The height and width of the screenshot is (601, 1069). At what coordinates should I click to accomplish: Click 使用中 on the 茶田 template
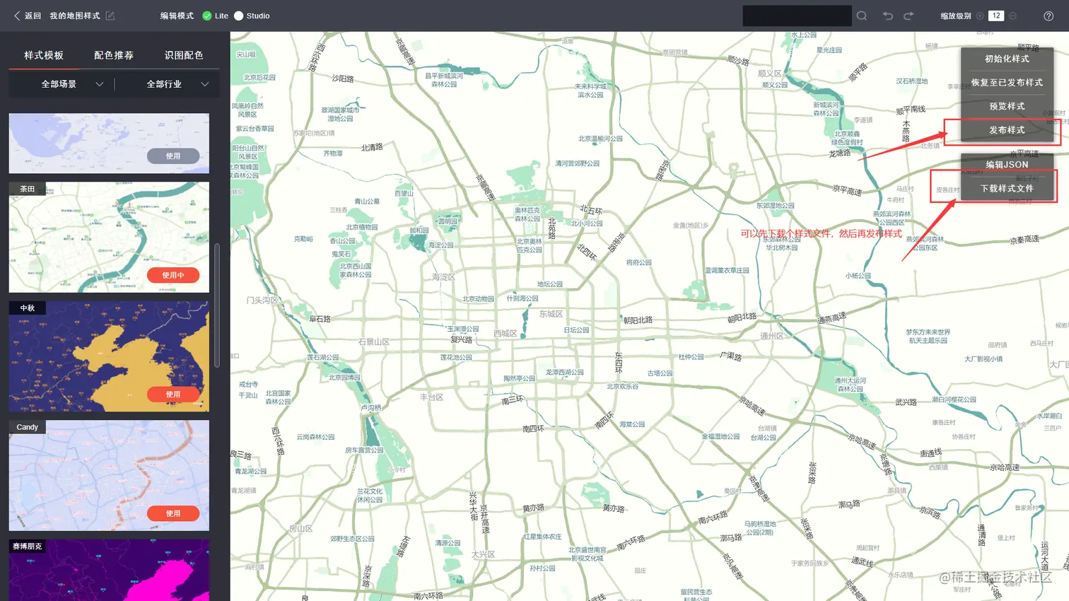click(x=173, y=275)
